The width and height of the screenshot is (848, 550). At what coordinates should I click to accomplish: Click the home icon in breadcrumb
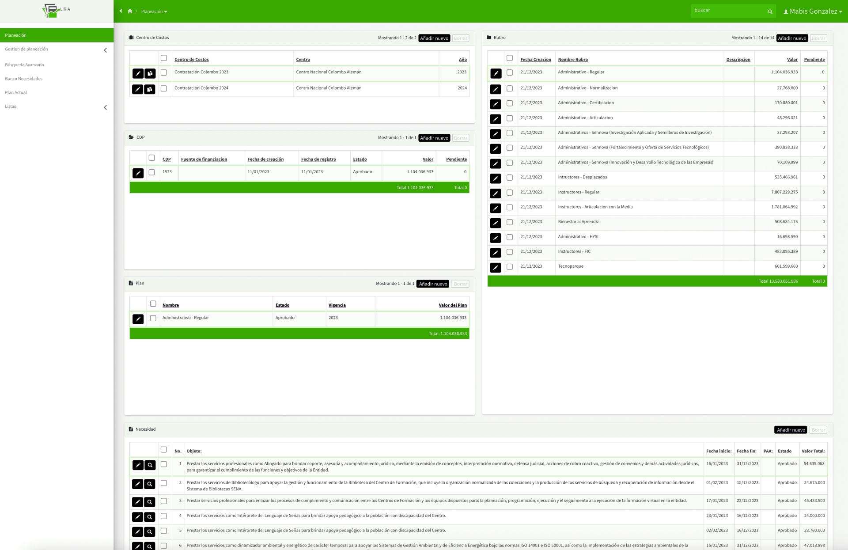click(130, 11)
